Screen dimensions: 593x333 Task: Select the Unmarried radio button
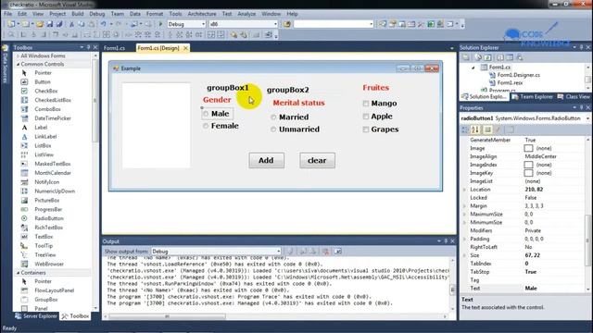(x=295, y=129)
